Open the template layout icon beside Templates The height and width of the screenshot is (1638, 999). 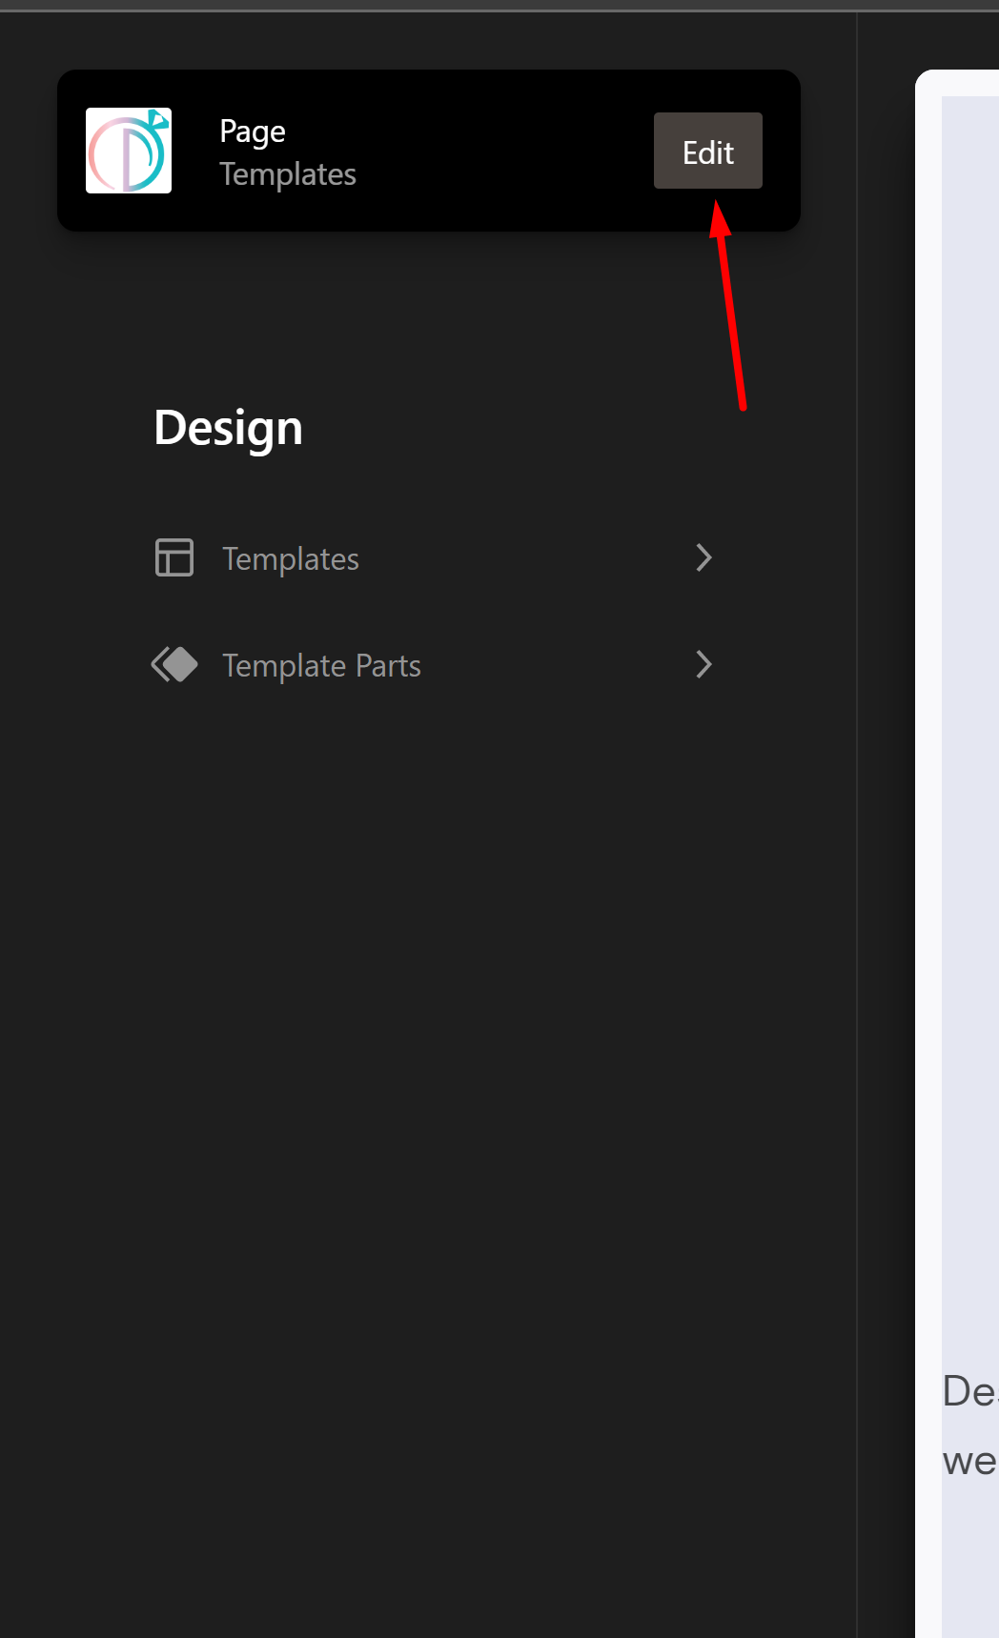click(174, 558)
